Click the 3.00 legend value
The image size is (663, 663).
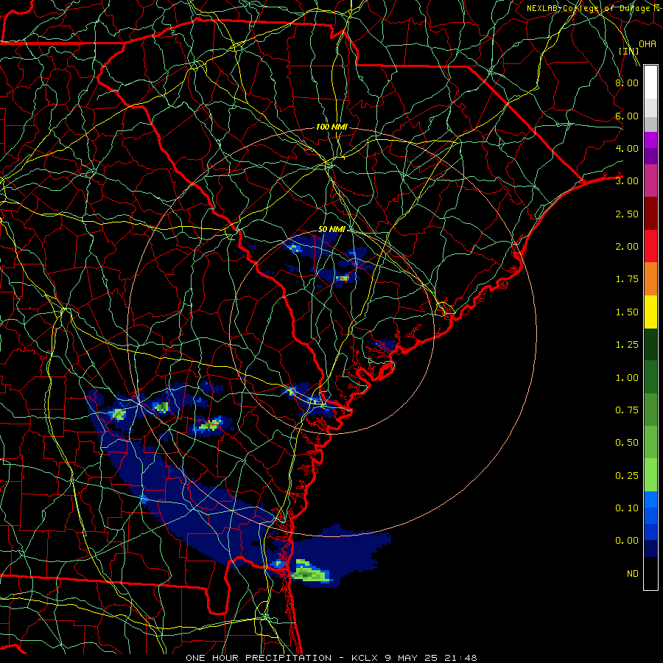coord(627,181)
